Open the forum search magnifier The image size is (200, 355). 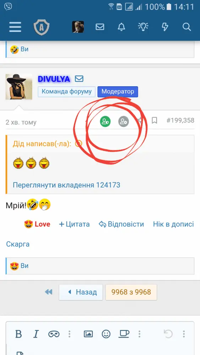187,27
